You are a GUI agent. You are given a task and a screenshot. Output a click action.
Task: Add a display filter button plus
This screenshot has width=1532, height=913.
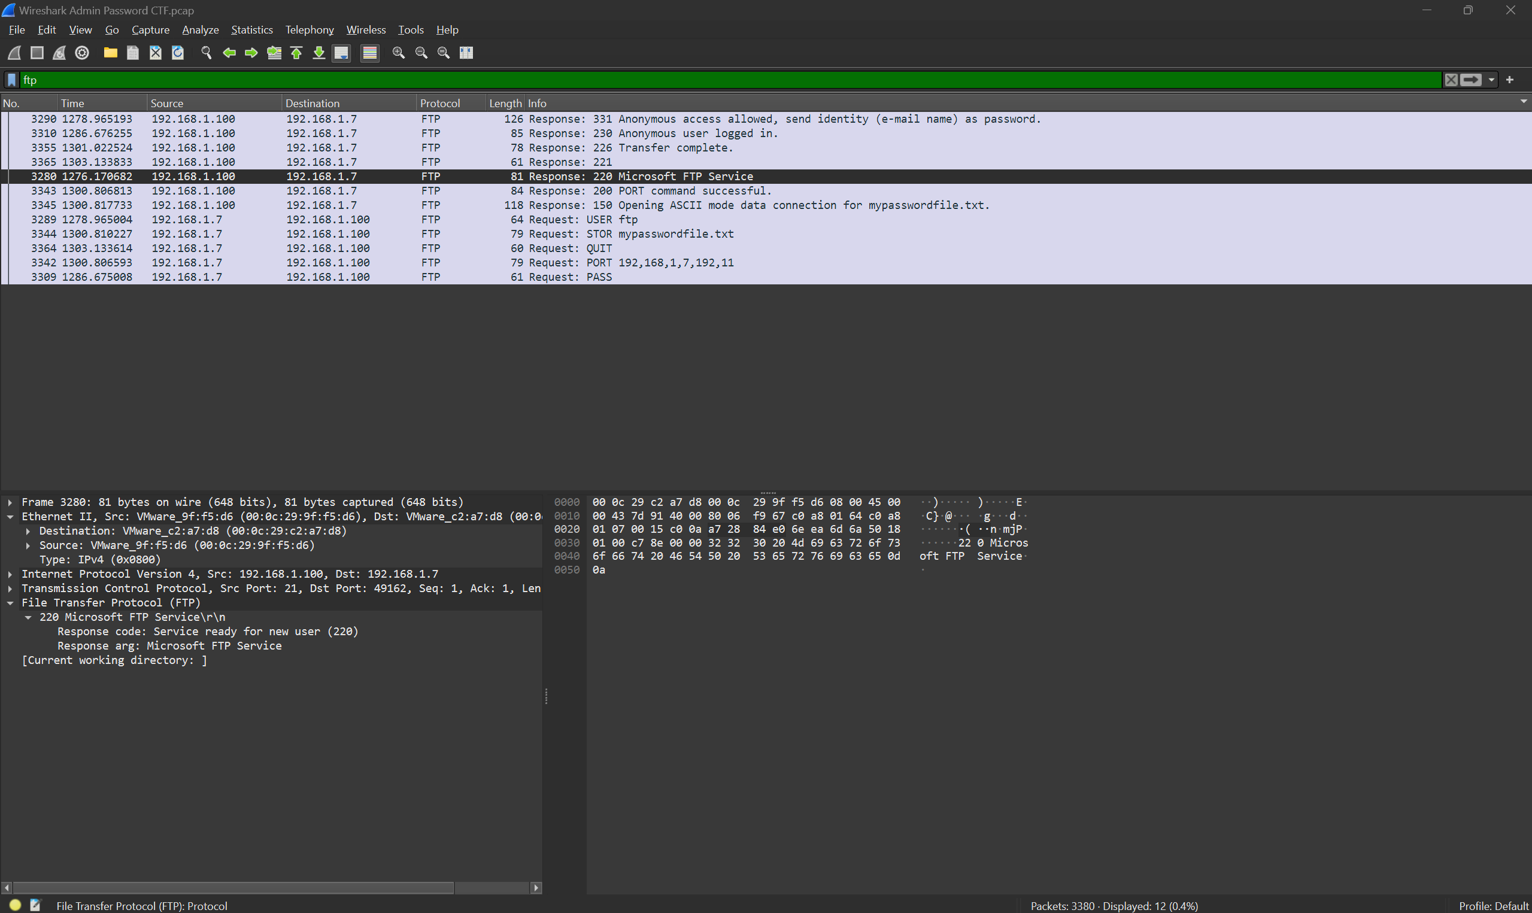point(1510,80)
